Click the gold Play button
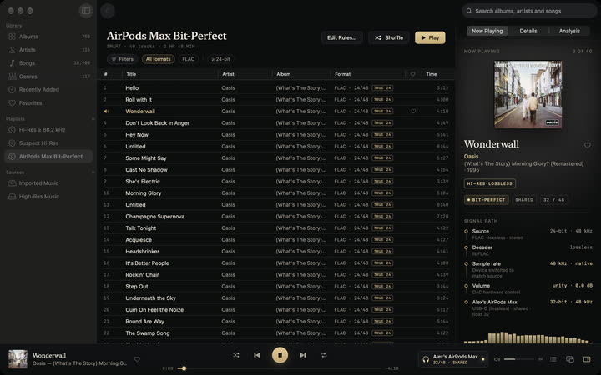 point(430,37)
